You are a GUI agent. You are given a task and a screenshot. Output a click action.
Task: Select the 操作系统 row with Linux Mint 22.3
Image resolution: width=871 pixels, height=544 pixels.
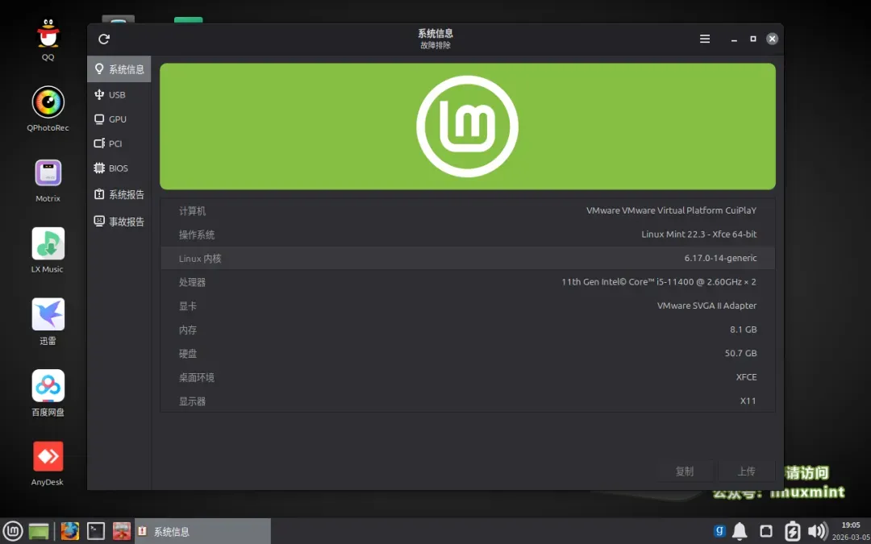[468, 235]
